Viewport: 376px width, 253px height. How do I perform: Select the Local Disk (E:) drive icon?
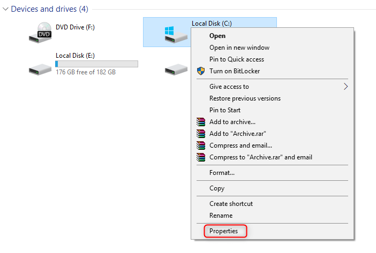tap(40, 69)
